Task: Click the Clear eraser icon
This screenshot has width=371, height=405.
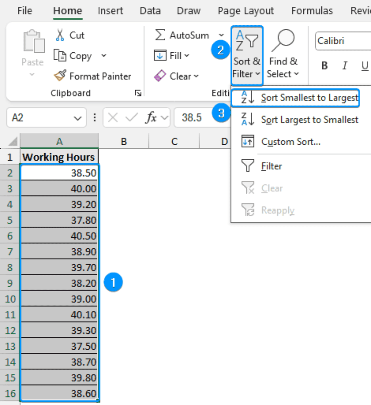Action: pos(160,76)
